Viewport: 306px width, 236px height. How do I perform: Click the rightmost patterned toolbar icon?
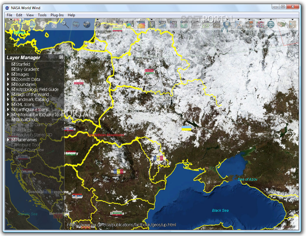292,24
